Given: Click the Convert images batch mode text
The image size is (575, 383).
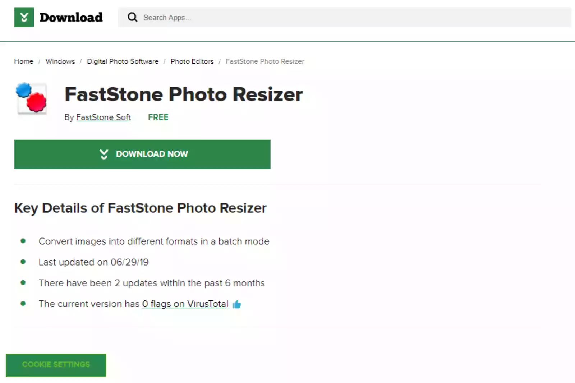Looking at the screenshot, I should pos(154,241).
